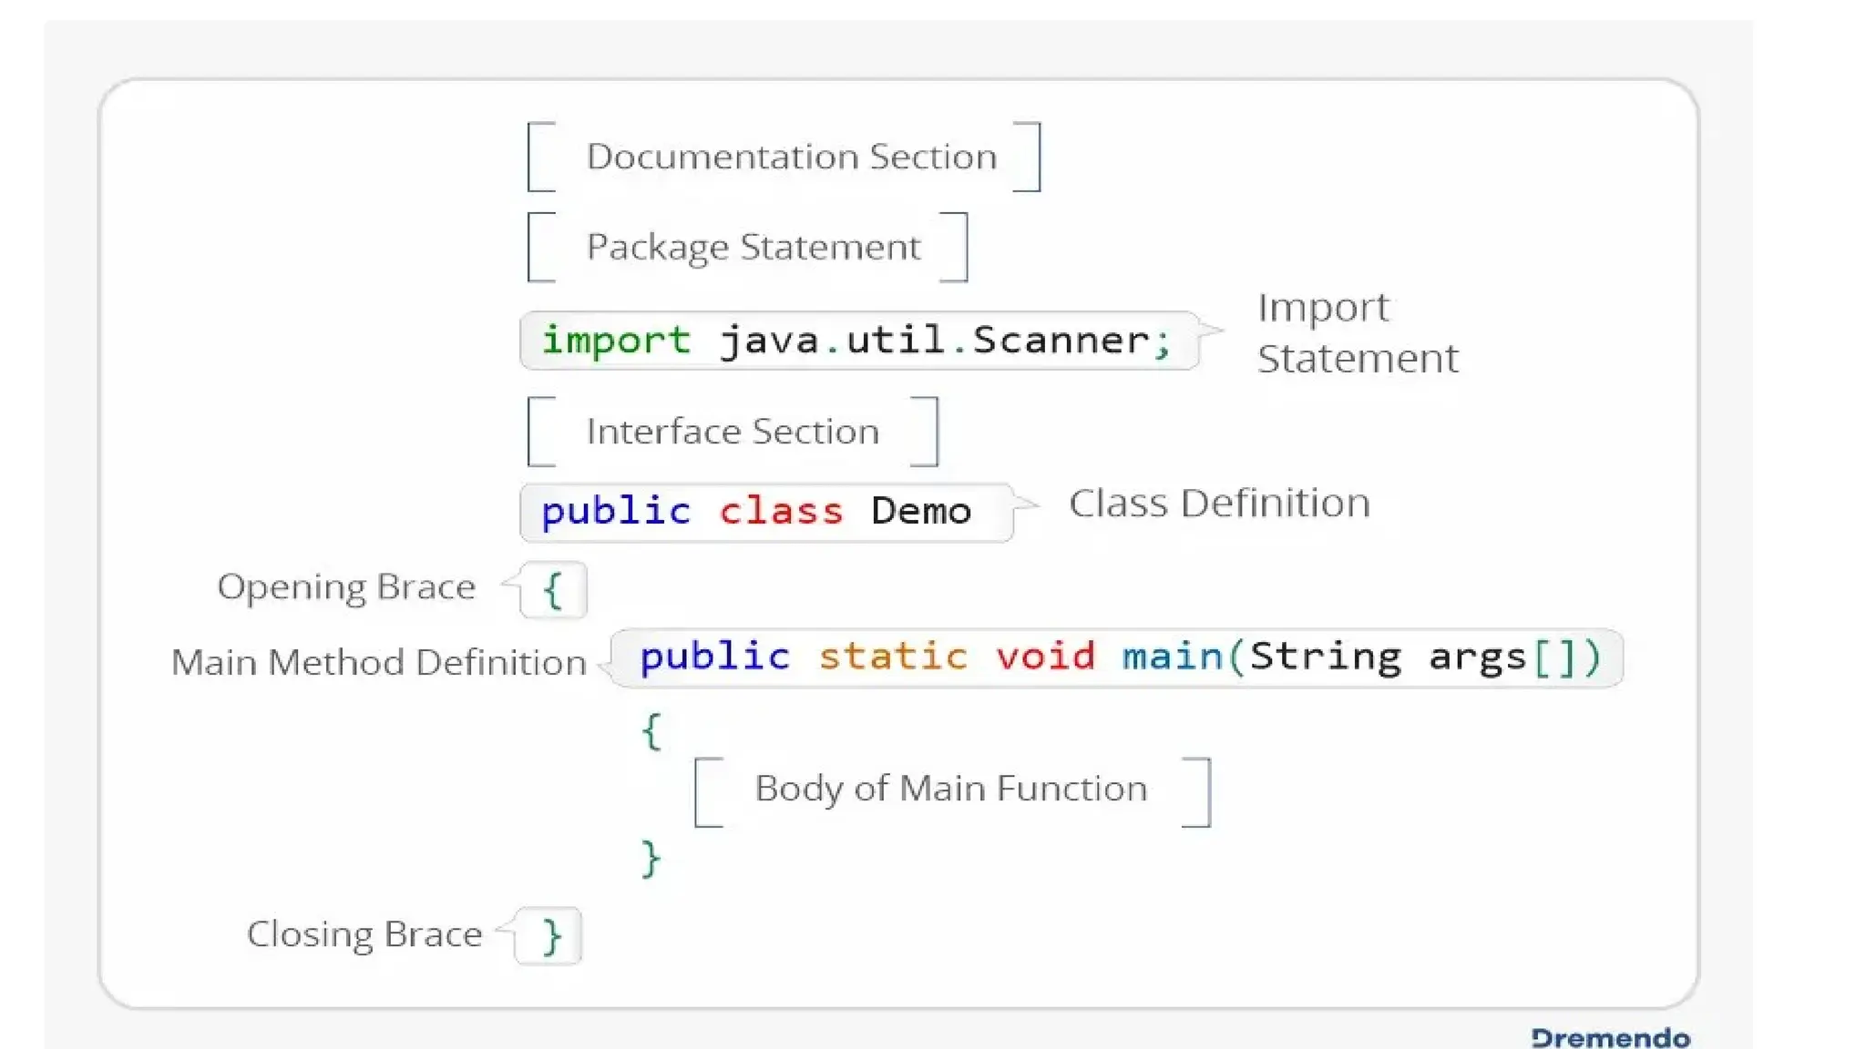
Task: Click the Import Statement caption
Action: point(1356,333)
